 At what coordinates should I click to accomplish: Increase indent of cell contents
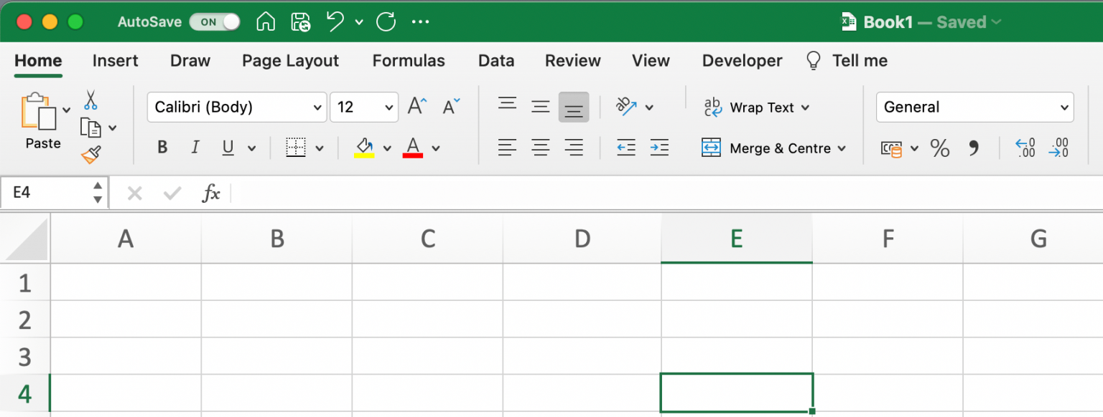pyautogui.click(x=660, y=147)
